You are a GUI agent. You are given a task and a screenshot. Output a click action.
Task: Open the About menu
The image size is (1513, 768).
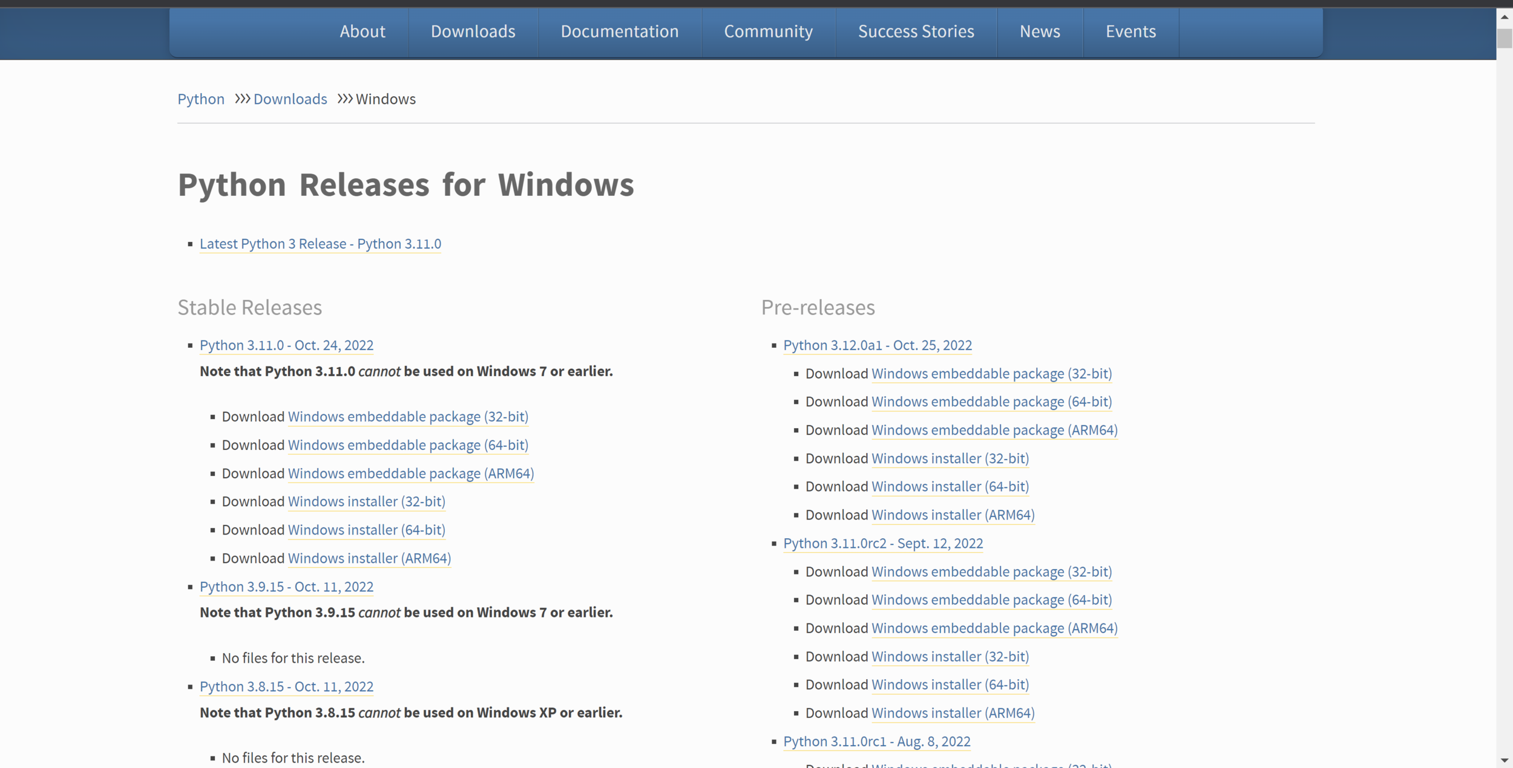pos(362,31)
